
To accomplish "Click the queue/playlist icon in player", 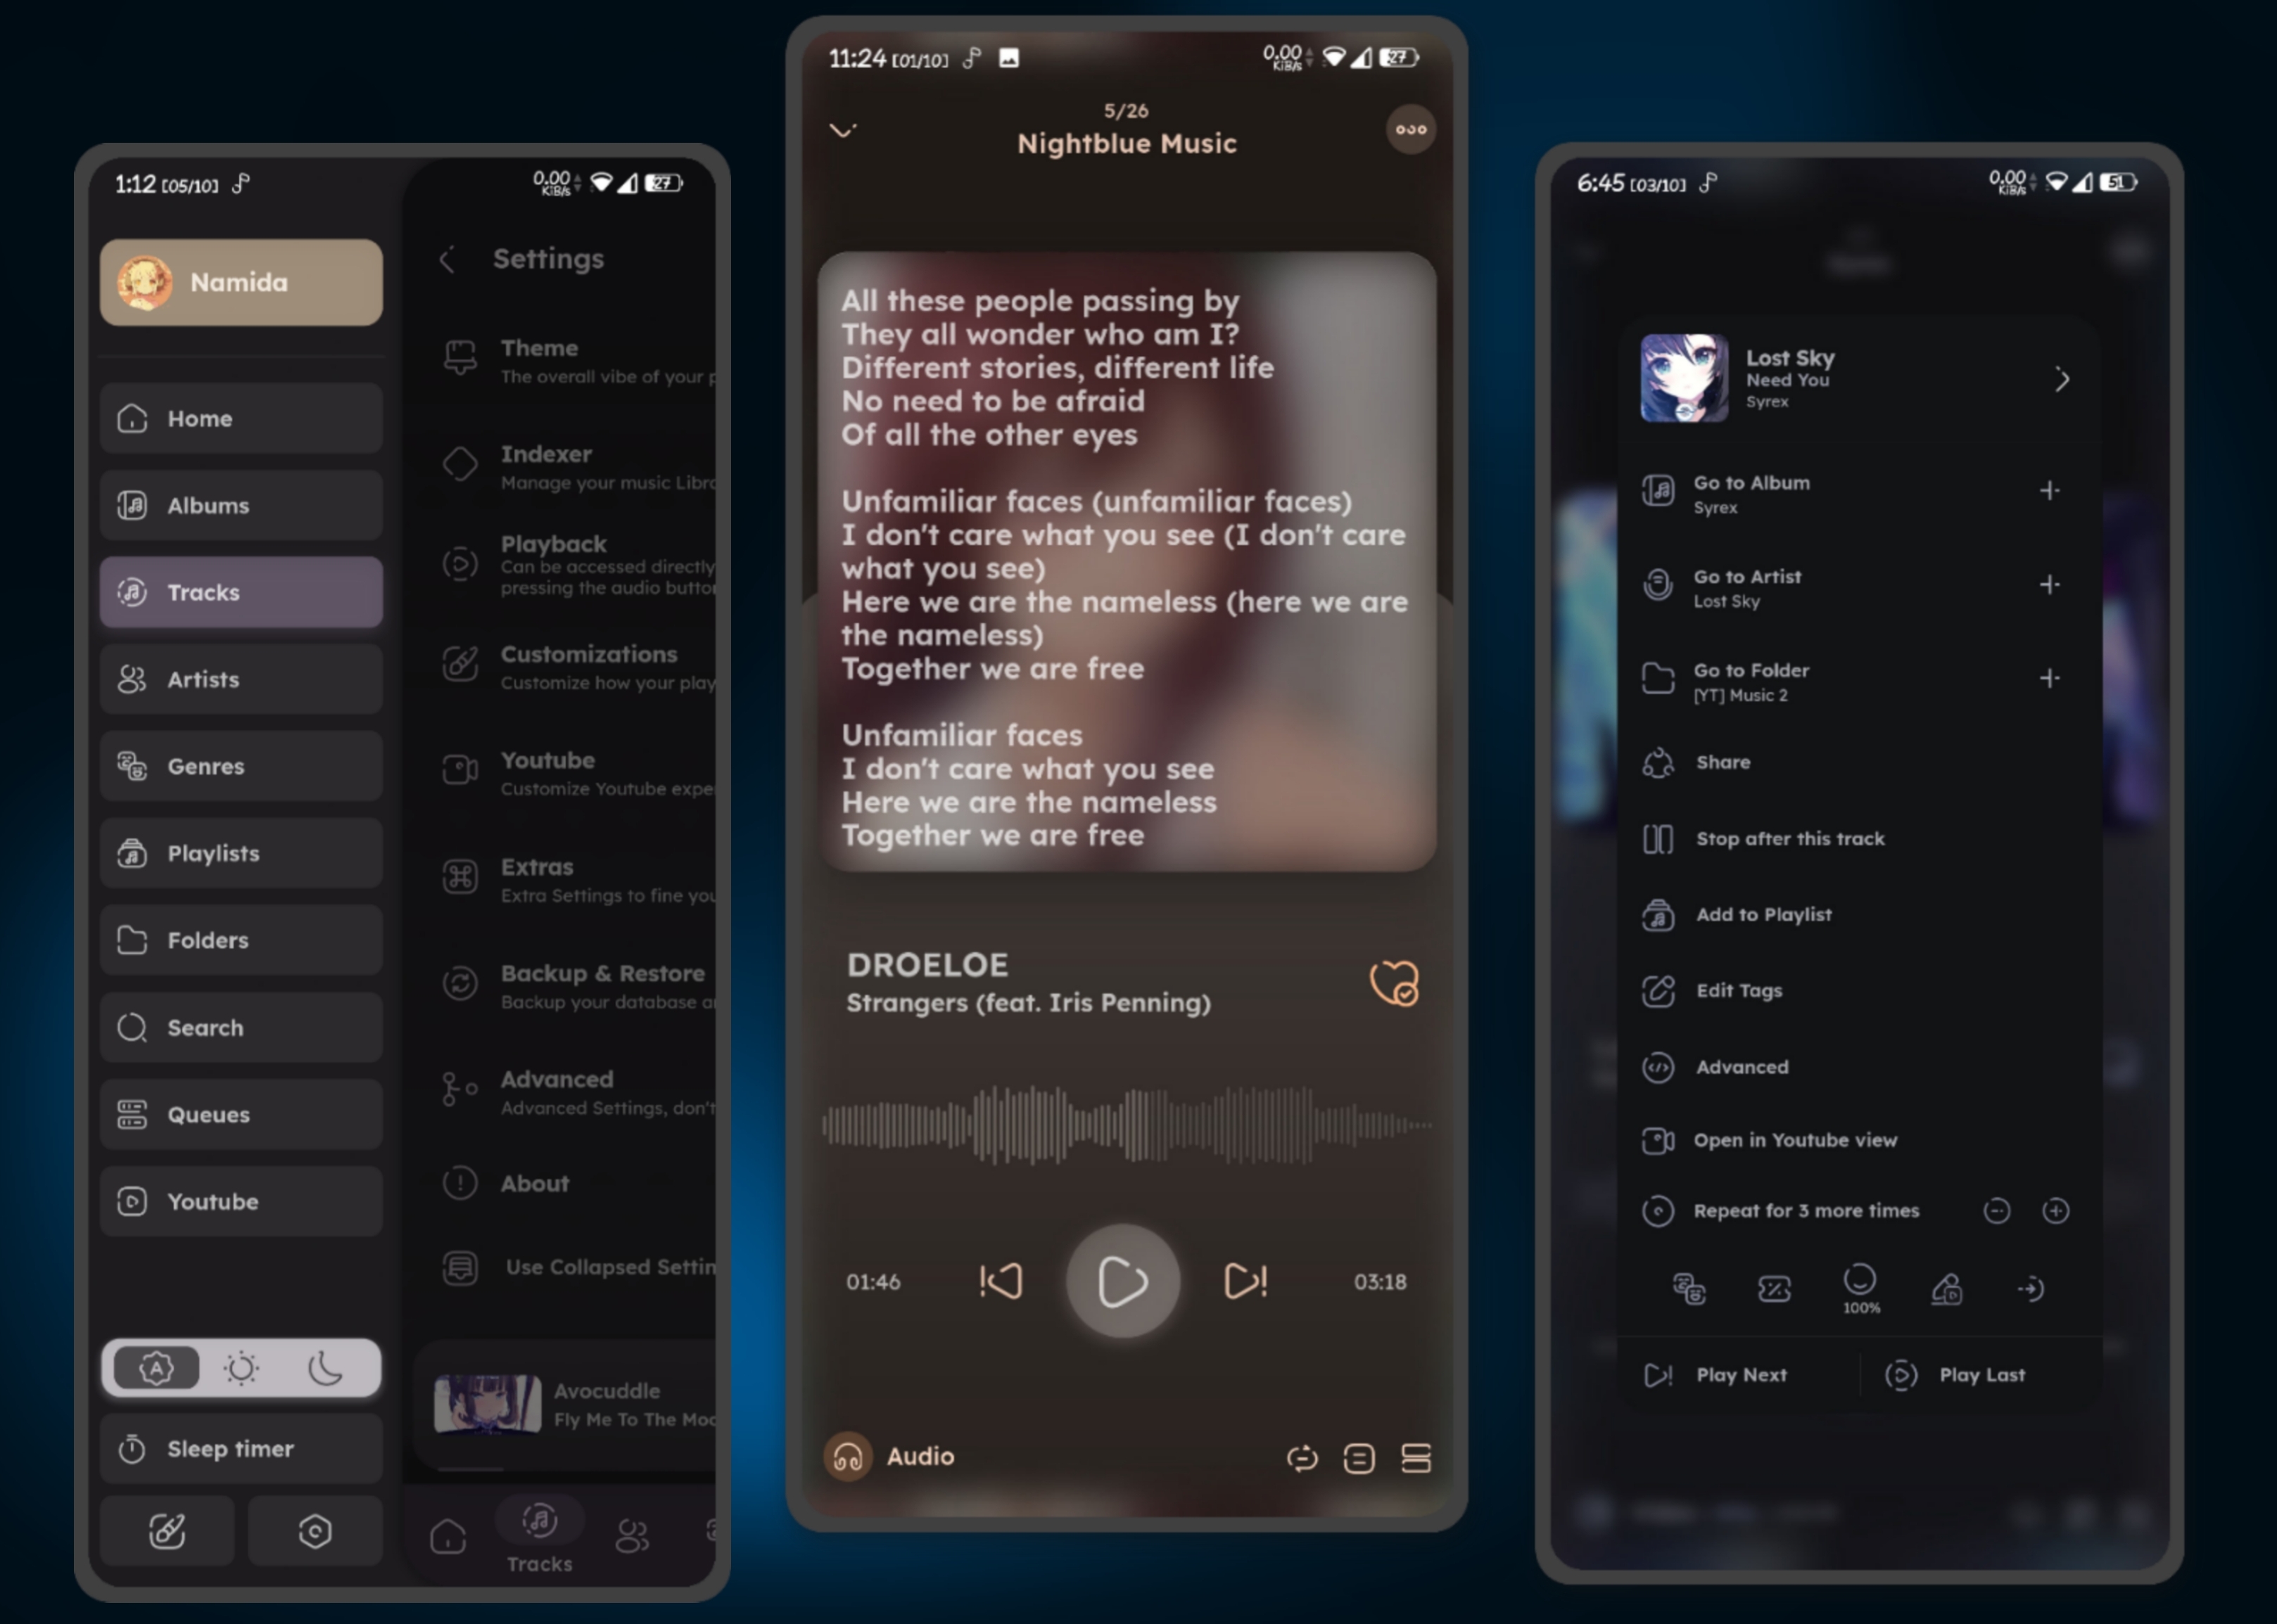I will point(1417,1459).
